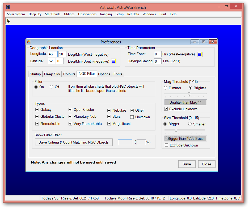Viewport: 249px width, 208px height.
Task: Click the Longitude degrees field
Action: (x=53, y=54)
